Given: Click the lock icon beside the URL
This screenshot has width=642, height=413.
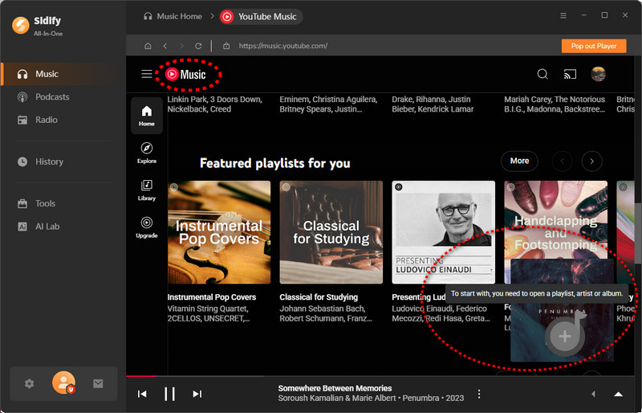Looking at the screenshot, I should coord(226,46).
